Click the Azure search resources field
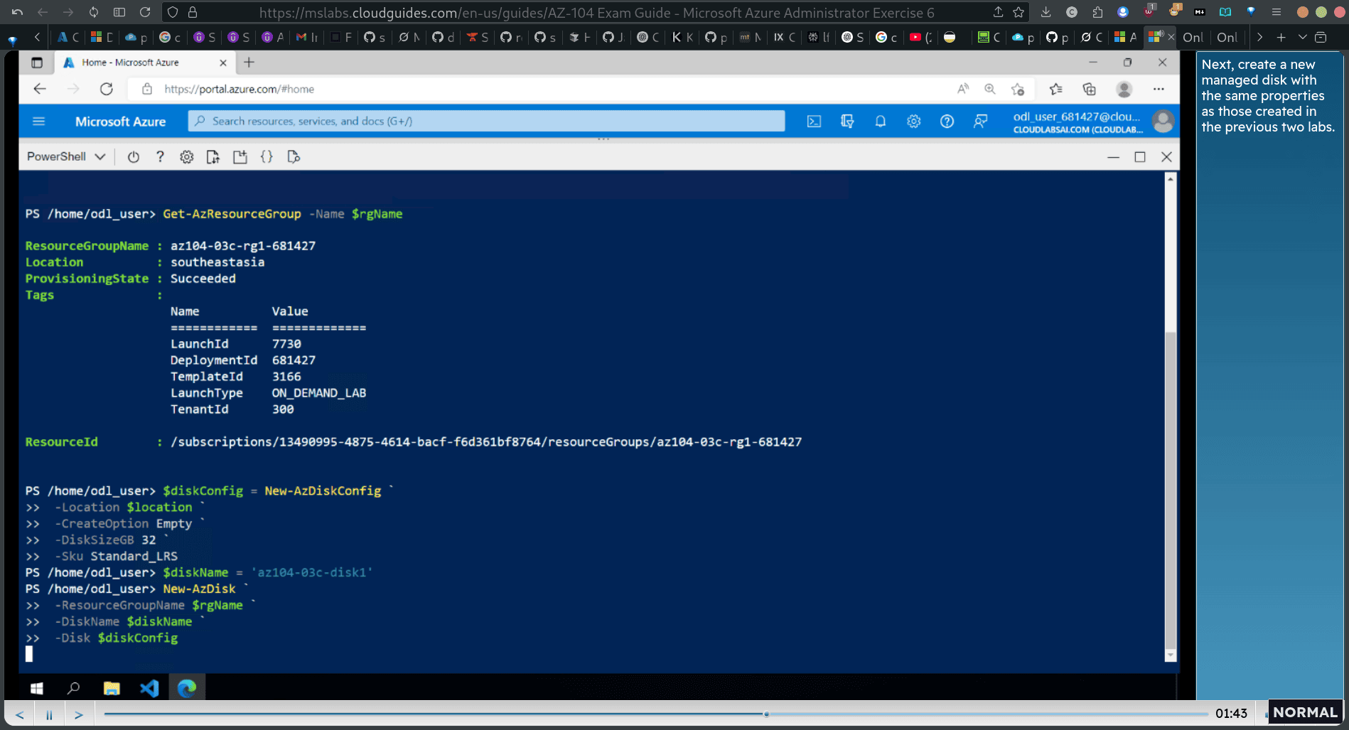This screenshot has height=730, width=1349. pyautogui.click(x=486, y=121)
